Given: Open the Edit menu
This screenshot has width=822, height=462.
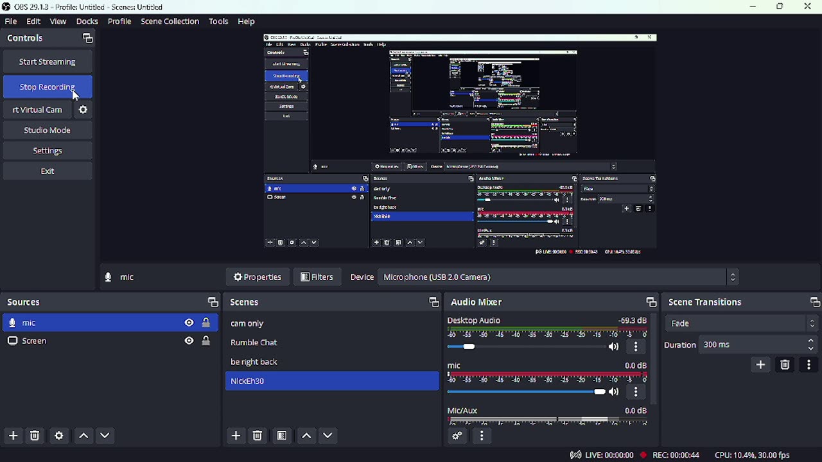Looking at the screenshot, I should click(34, 22).
